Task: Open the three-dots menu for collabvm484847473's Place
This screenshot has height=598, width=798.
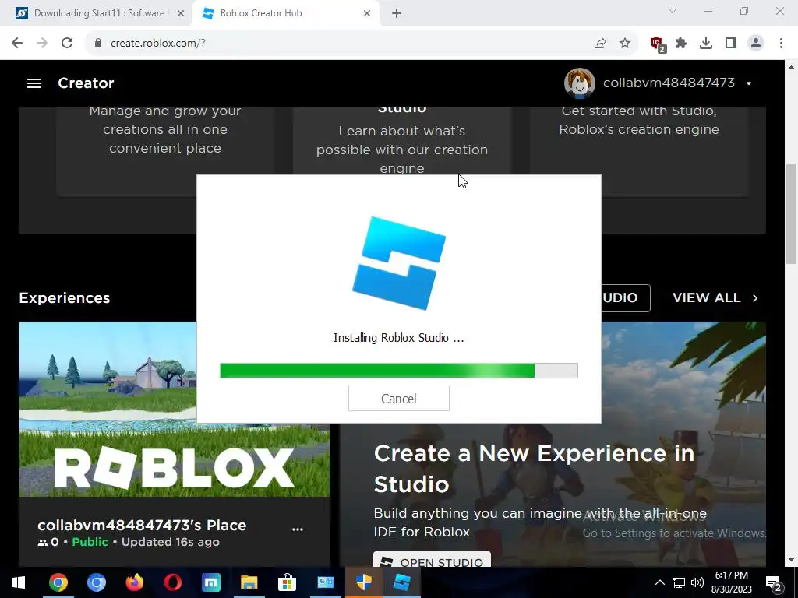Action: coord(298,529)
